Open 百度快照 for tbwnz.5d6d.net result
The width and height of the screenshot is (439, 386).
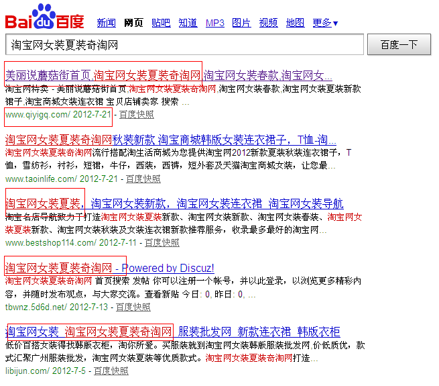click(133, 307)
